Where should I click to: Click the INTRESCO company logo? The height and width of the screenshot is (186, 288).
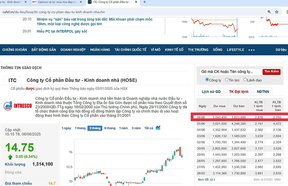(18, 106)
